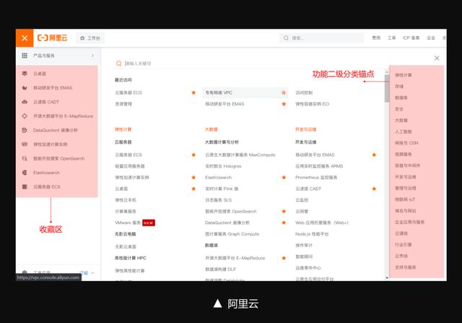
Task: Jump to 企业应用与服务 in the category anchor list
Action: 409,222
